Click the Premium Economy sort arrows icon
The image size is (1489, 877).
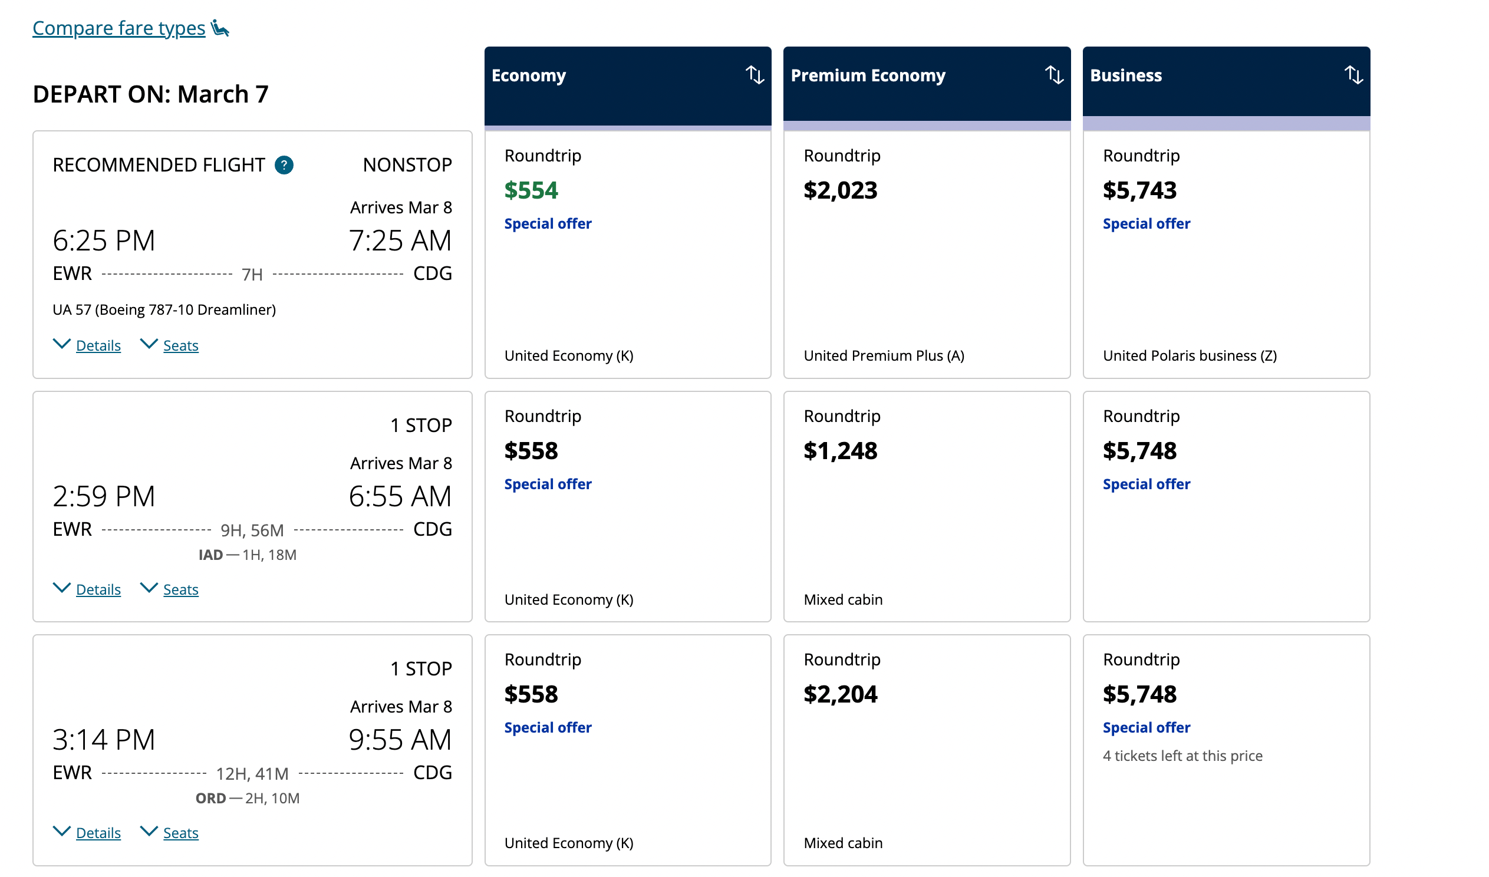point(1055,75)
